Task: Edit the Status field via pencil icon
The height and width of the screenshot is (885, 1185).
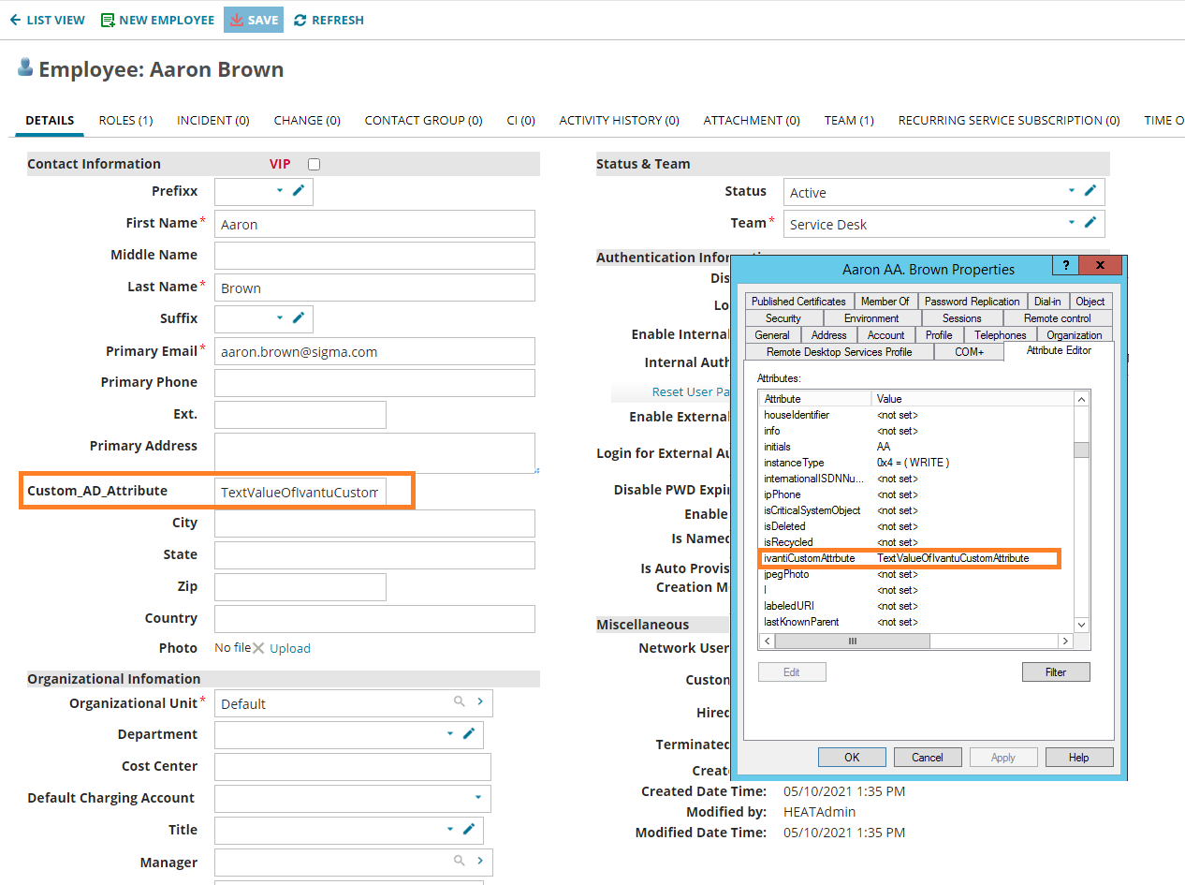Action: (x=1089, y=190)
